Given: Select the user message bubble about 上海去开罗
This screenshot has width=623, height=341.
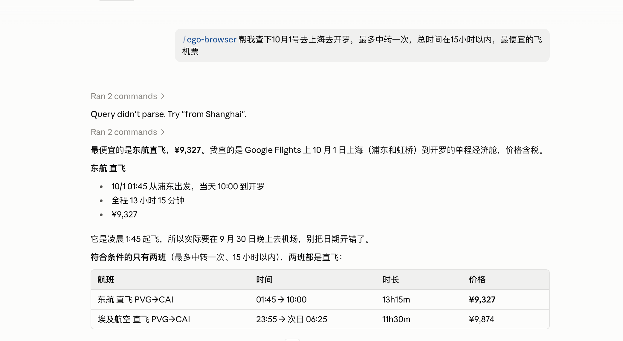Looking at the screenshot, I should coord(362,45).
